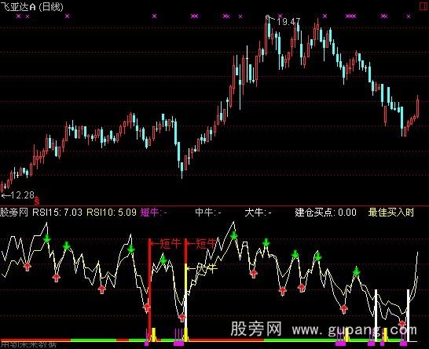Click the purple 短牛: - indicator label
The image size is (429, 349).
coord(154,213)
